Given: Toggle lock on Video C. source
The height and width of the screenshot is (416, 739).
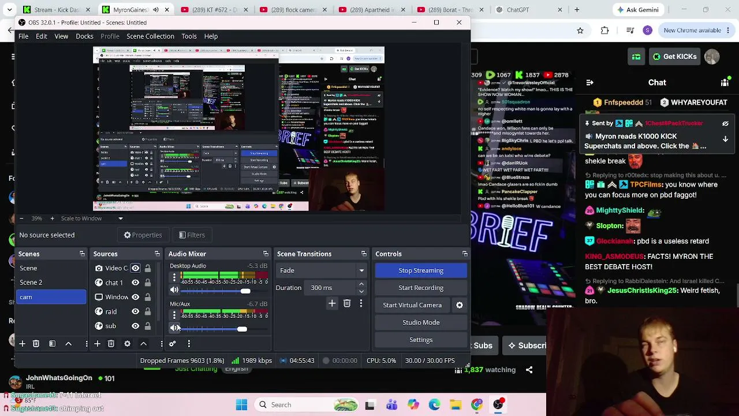Looking at the screenshot, I should pyautogui.click(x=148, y=268).
